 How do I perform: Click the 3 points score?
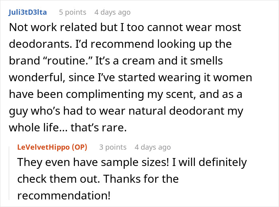pyautogui.click(x=113, y=147)
